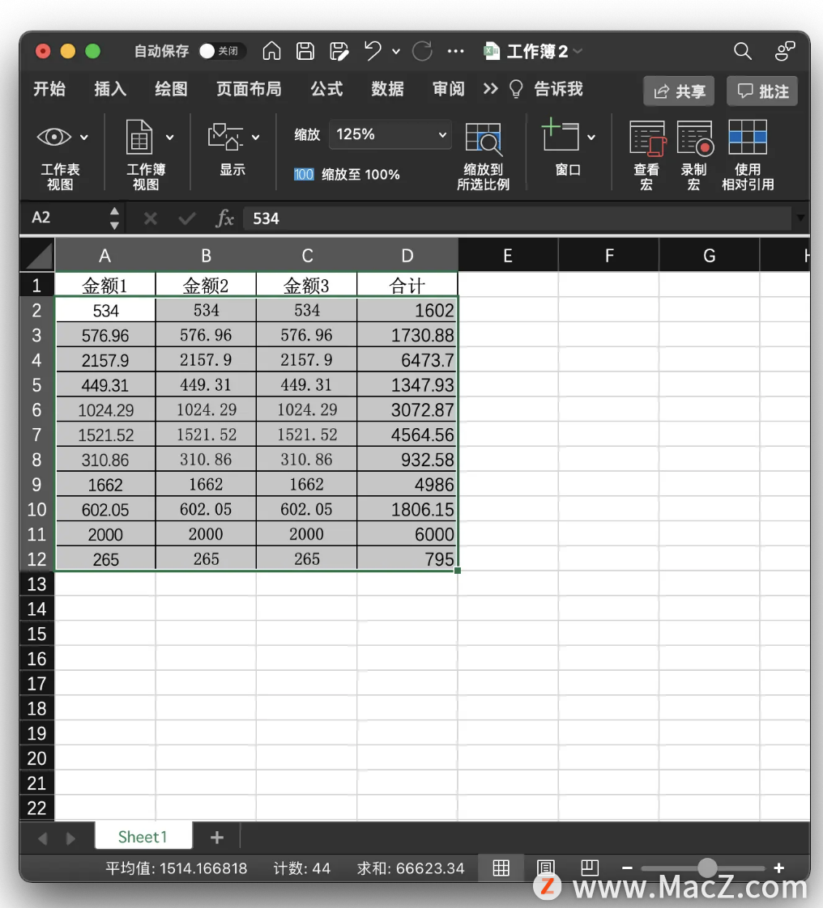This screenshot has height=908, width=823.
Task: Click the 求和: 66623.34 status text
Action: click(x=411, y=868)
